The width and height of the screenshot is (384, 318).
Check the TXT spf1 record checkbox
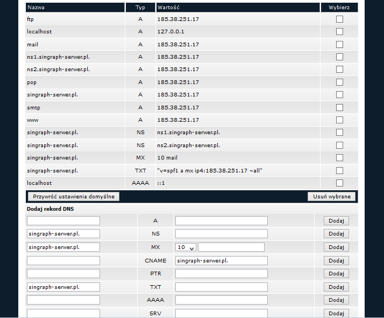coord(339,170)
